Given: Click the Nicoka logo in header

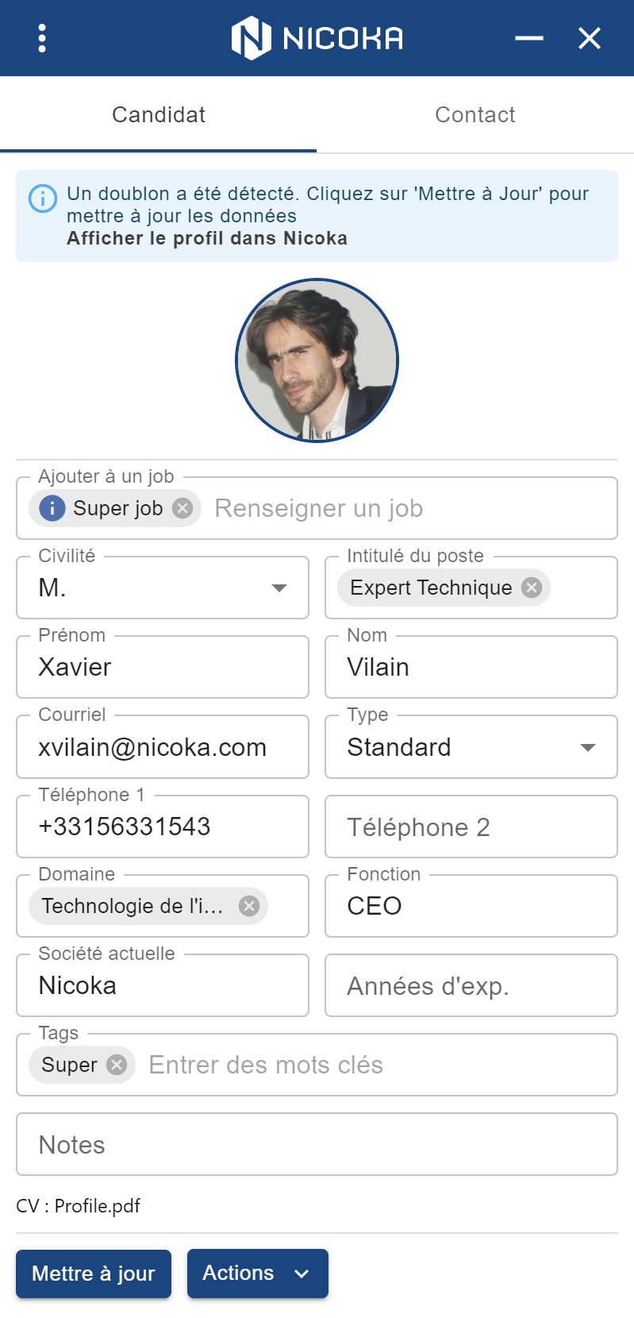Looking at the screenshot, I should click(x=317, y=38).
